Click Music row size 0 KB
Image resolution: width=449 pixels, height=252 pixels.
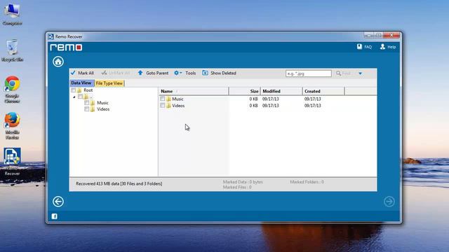pyautogui.click(x=253, y=99)
